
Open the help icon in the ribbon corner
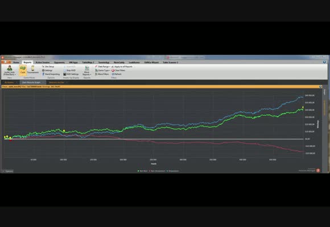(x=324, y=62)
